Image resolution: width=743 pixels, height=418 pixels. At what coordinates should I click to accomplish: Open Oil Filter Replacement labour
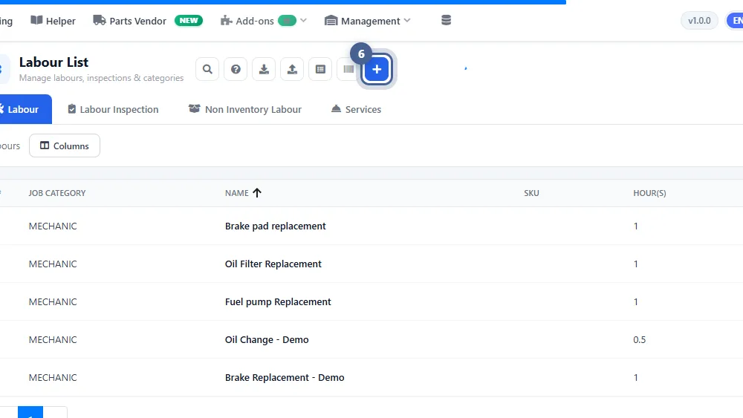(x=273, y=264)
